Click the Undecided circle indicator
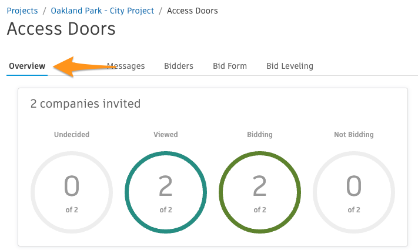Screen dimensions: 418x250 72,192
